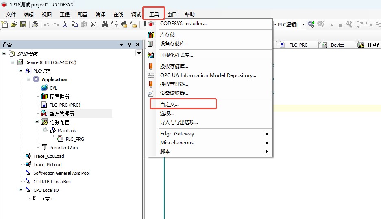Click the Login gear icon with green dot
The height and width of the screenshot is (219, 381).
coord(311,24)
